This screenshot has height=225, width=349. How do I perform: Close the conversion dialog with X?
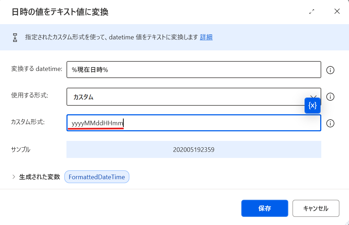click(337, 11)
